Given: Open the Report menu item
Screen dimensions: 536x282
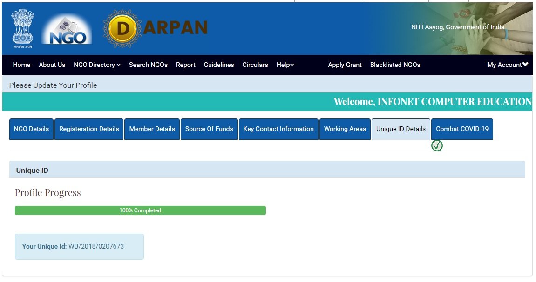Looking at the screenshot, I should (185, 65).
